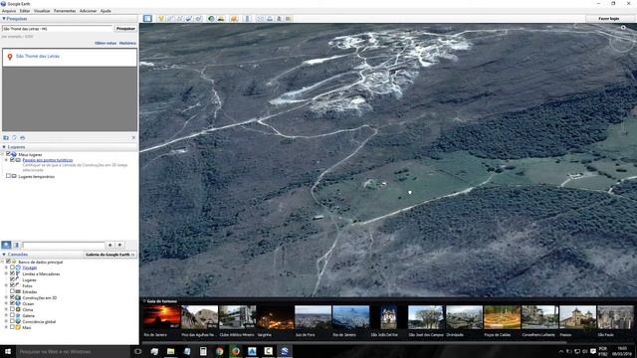Click the save image toolbar icon
The width and height of the screenshot is (637, 358).
click(279, 19)
